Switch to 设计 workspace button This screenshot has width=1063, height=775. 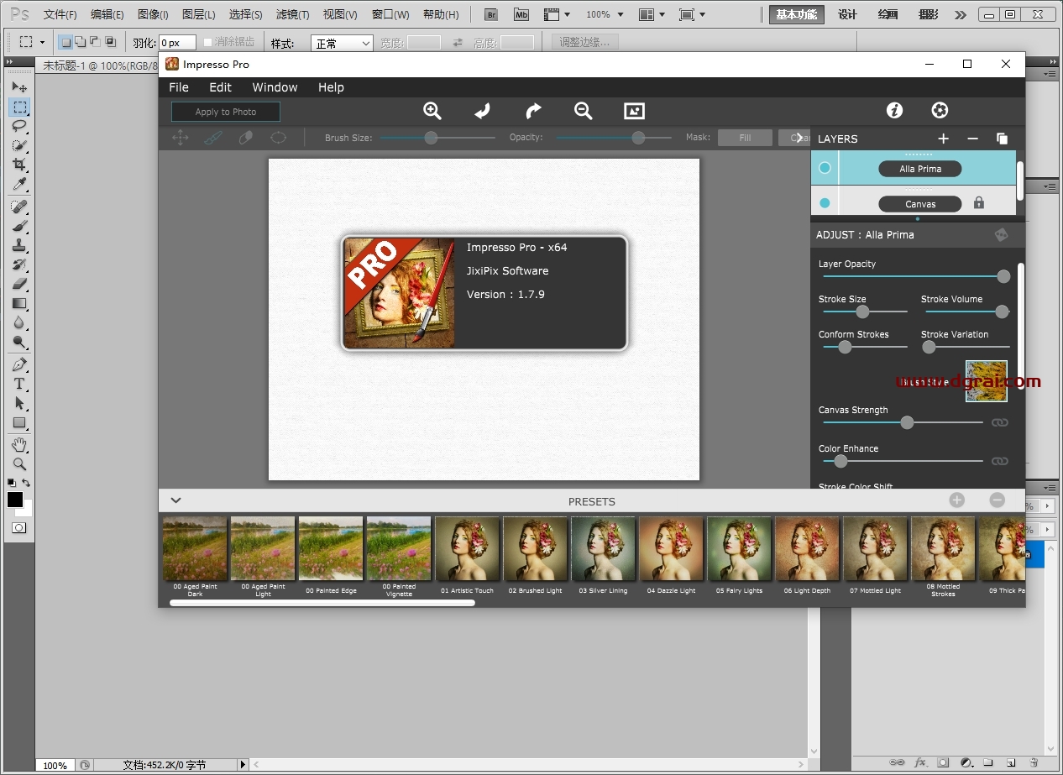point(848,14)
